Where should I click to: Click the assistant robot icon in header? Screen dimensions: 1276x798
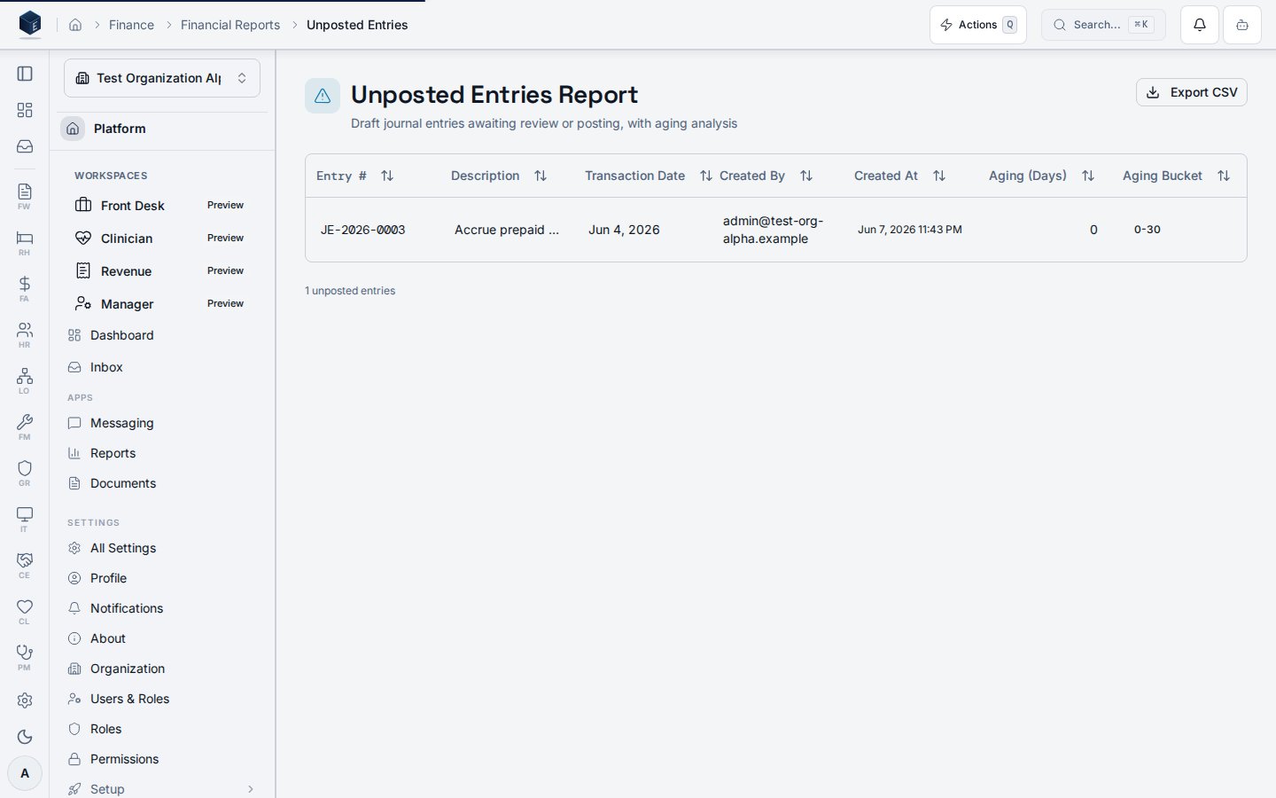point(1242,25)
